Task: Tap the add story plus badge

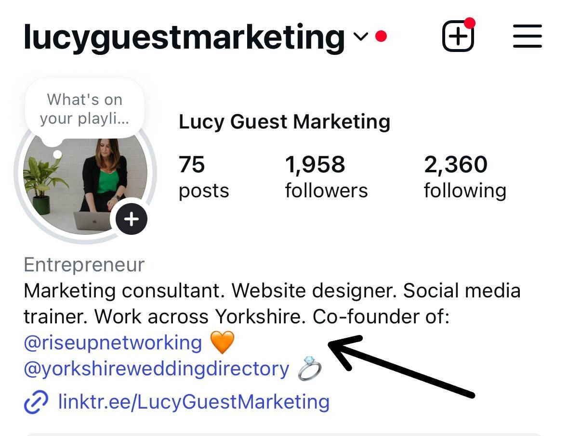Action: [131, 219]
